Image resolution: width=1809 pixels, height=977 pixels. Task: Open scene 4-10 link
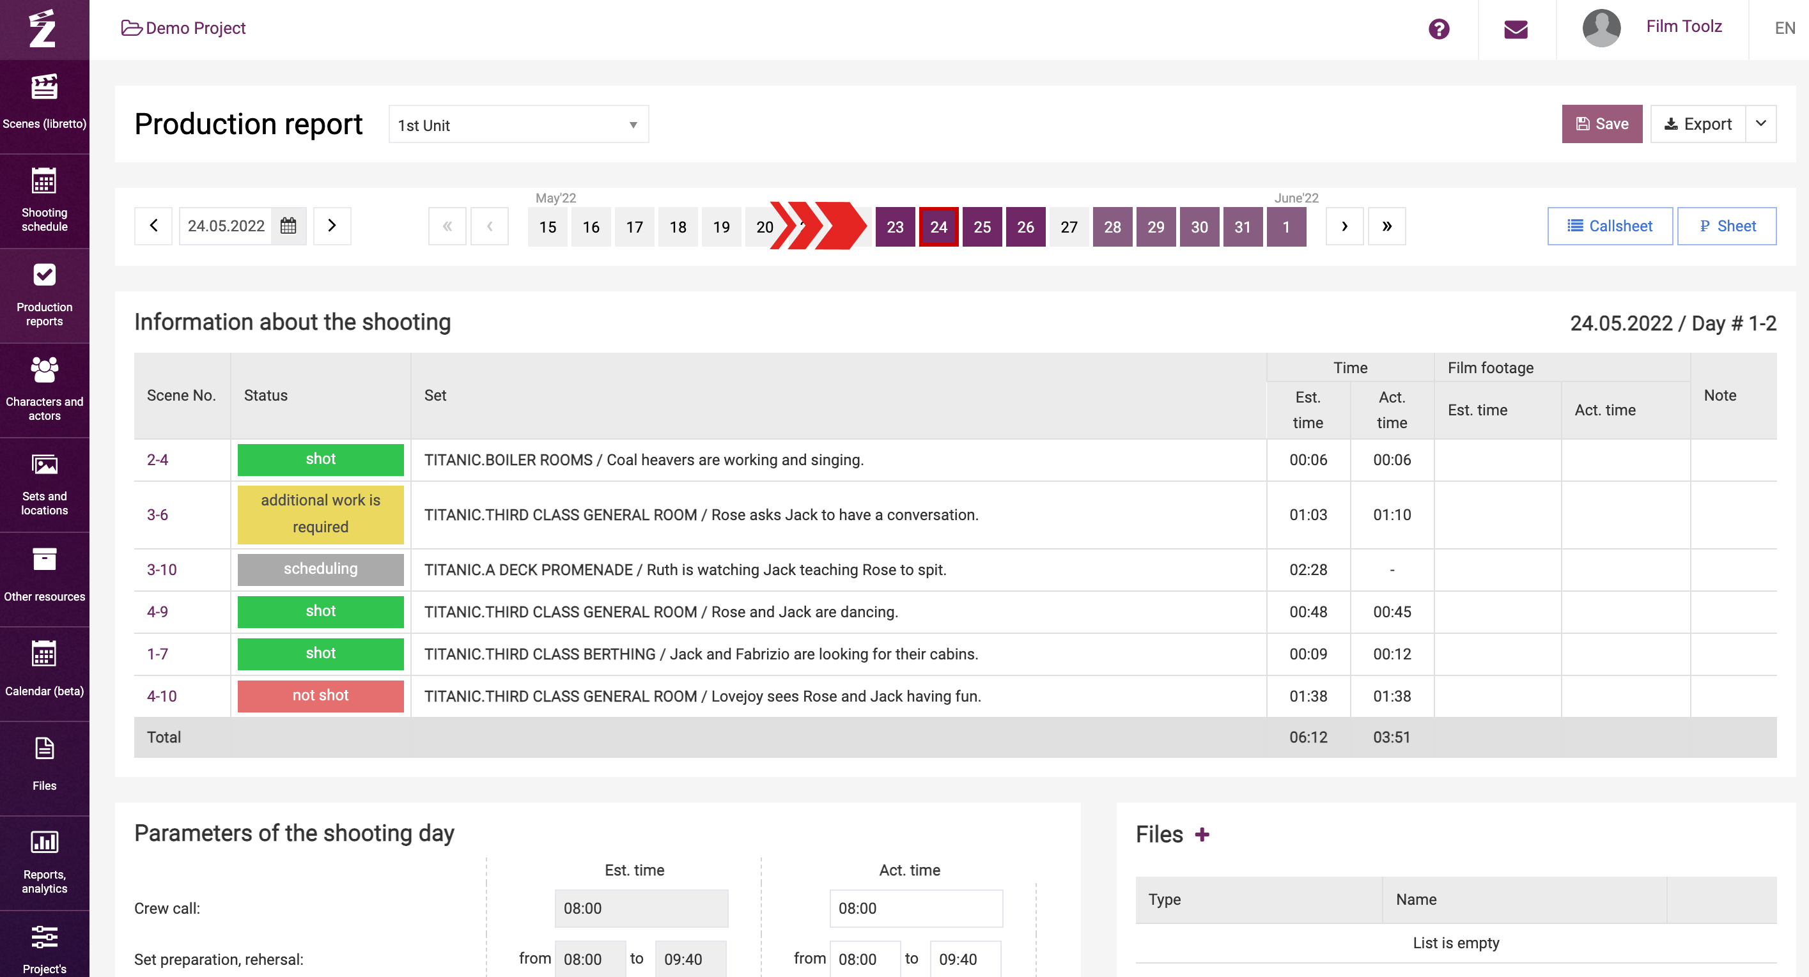162,696
